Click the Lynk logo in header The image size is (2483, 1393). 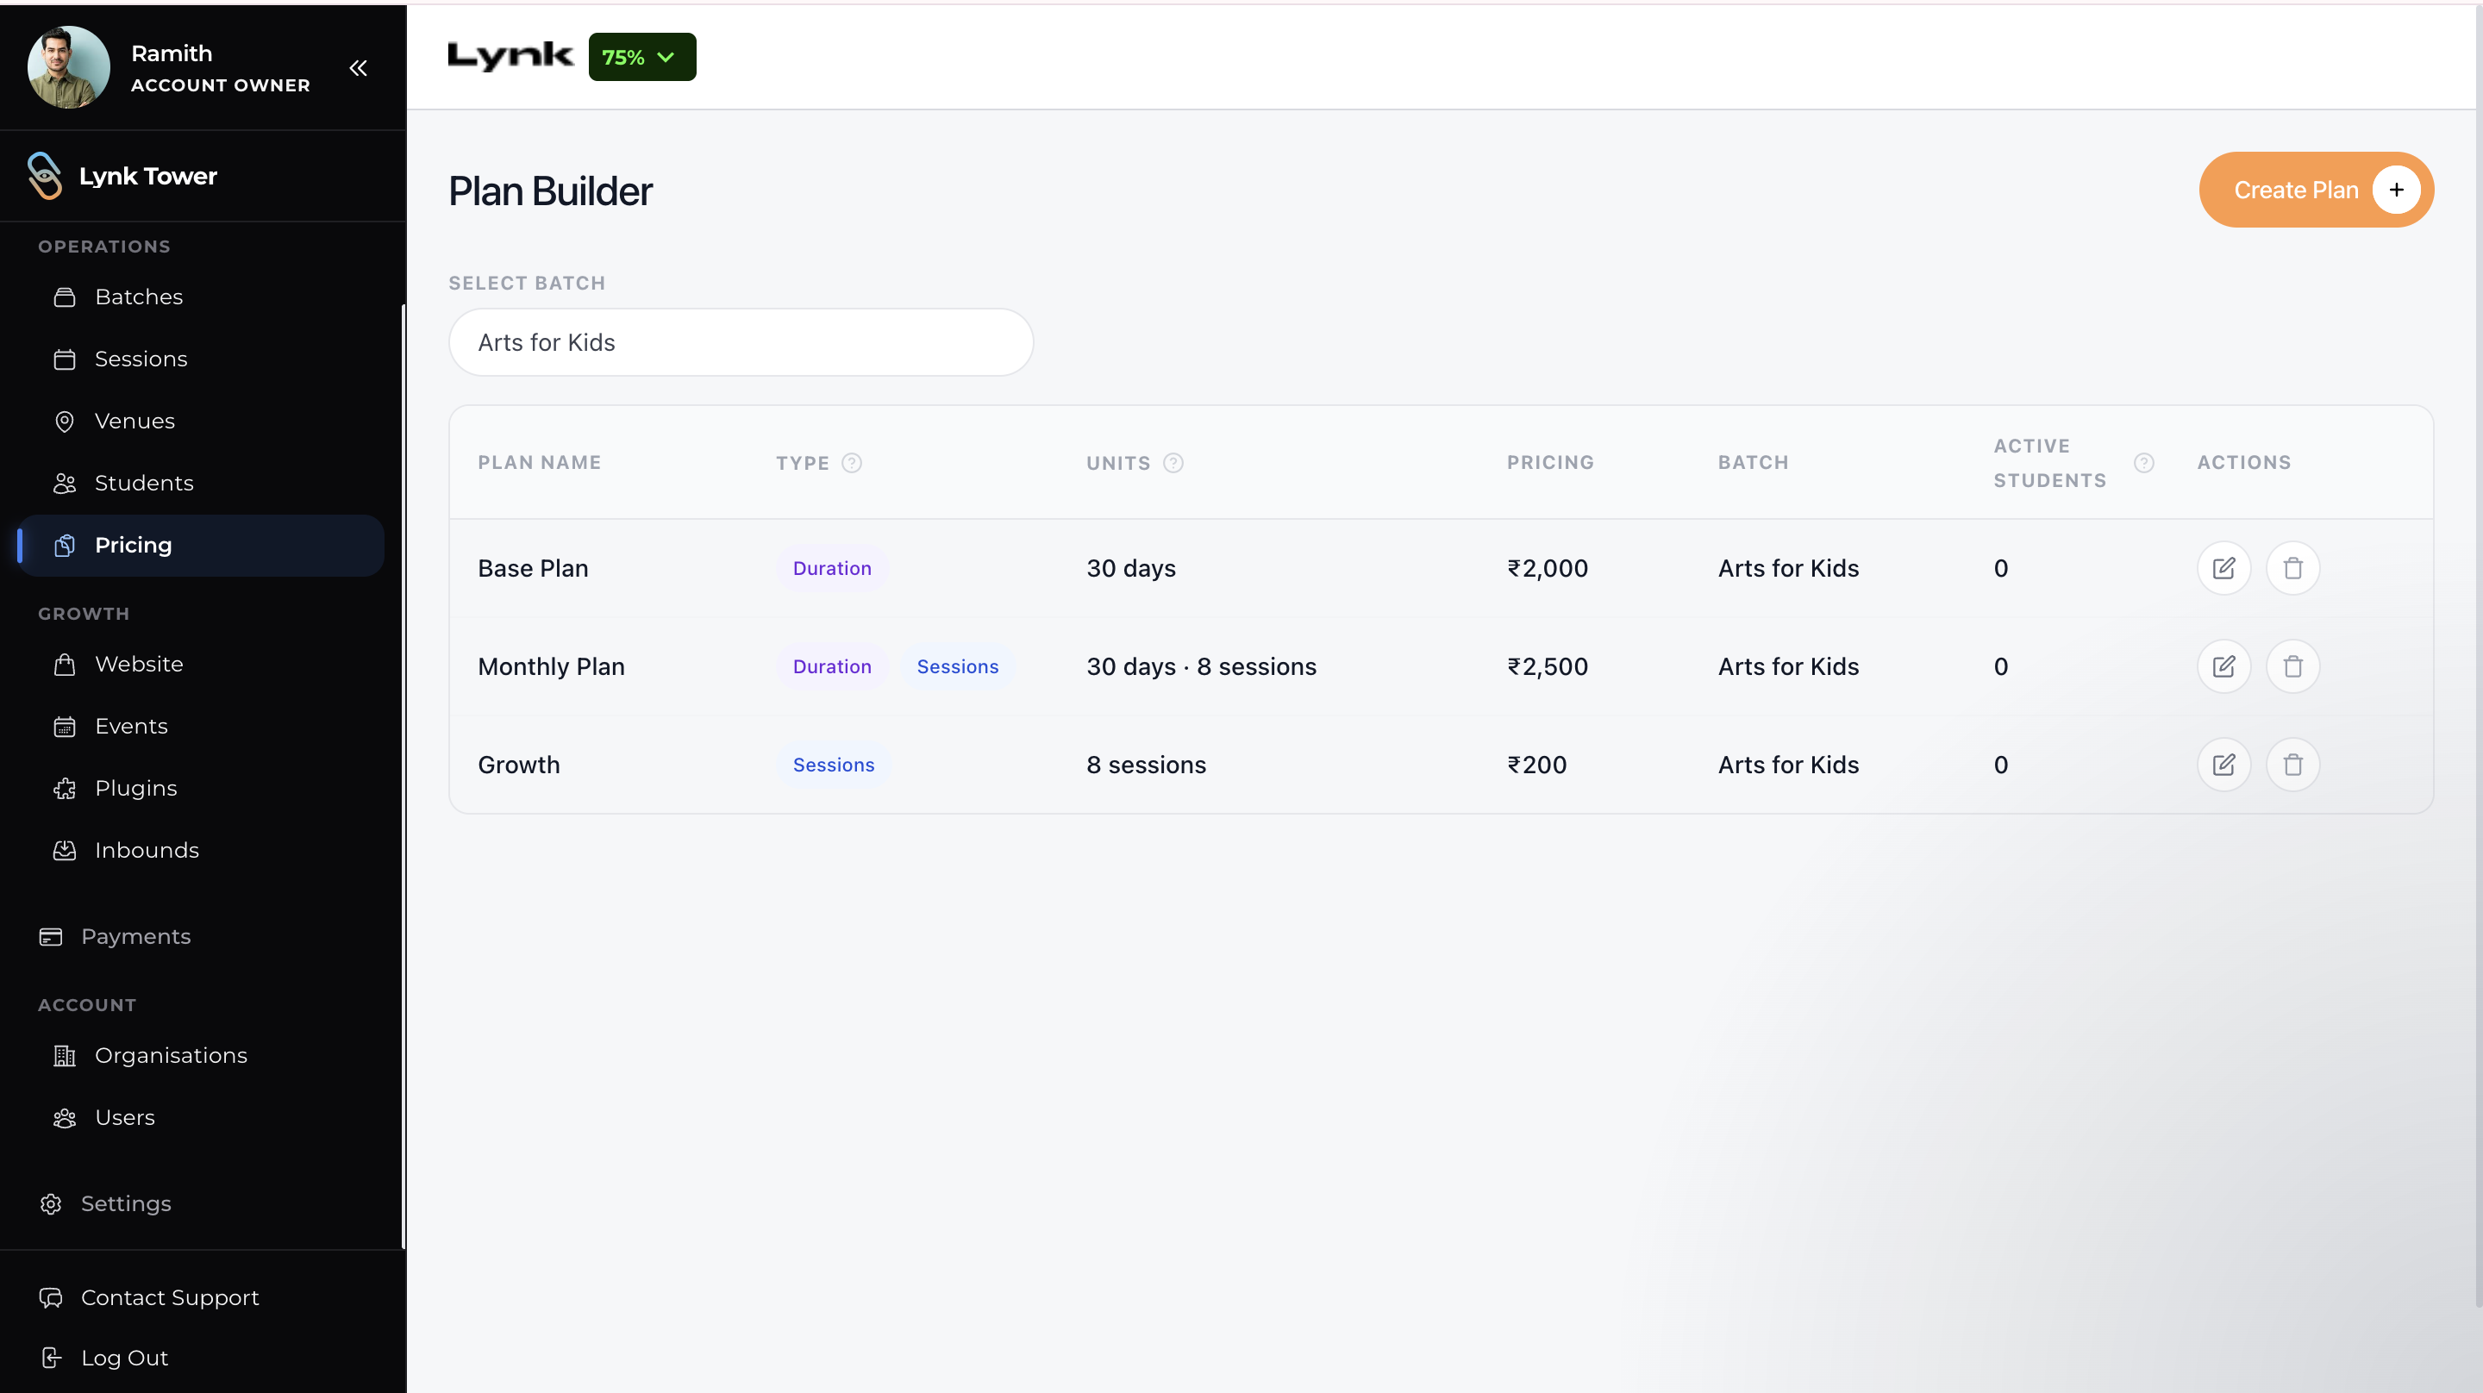click(511, 56)
